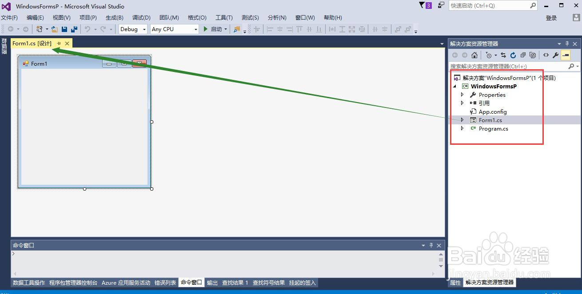Refresh the Solution Explorer
Viewport: 582px width, 294px height.
click(x=513, y=55)
